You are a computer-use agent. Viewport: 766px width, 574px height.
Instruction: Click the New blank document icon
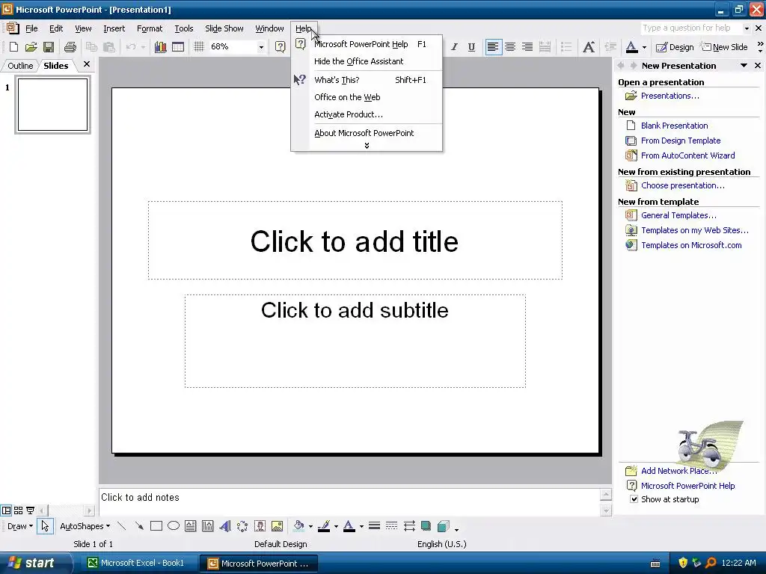coord(13,47)
